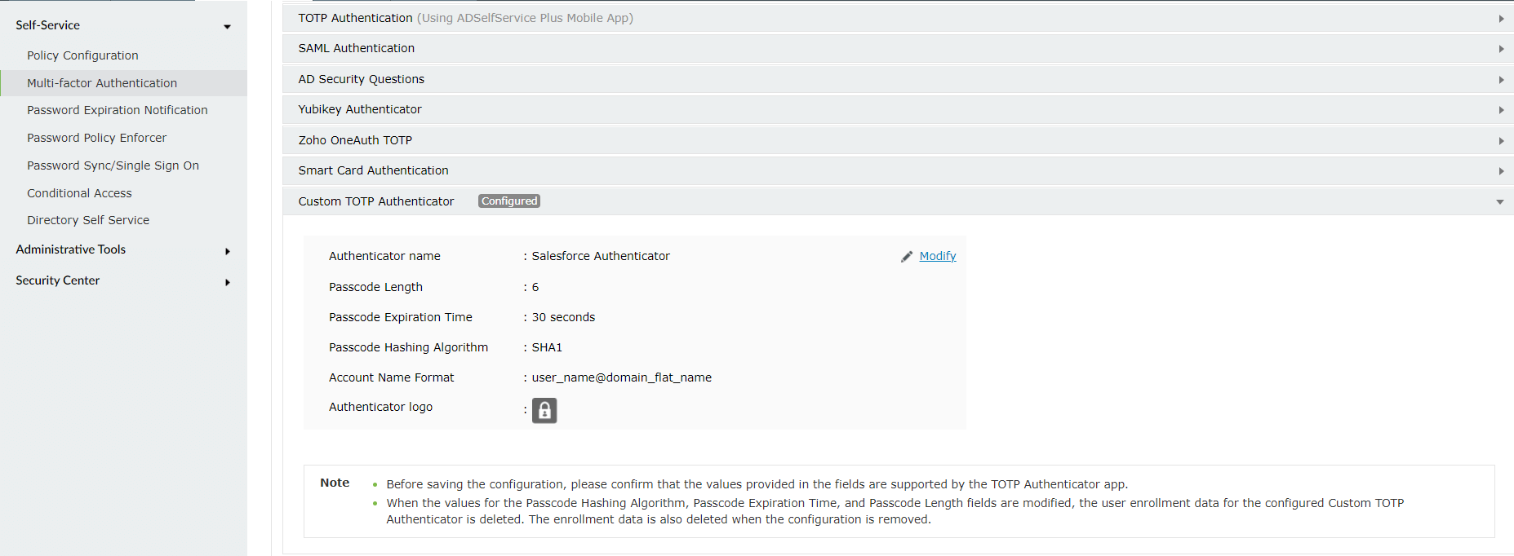This screenshot has height=556, width=1514.
Task: Click the pencil edit icon beside Modify
Action: (906, 257)
